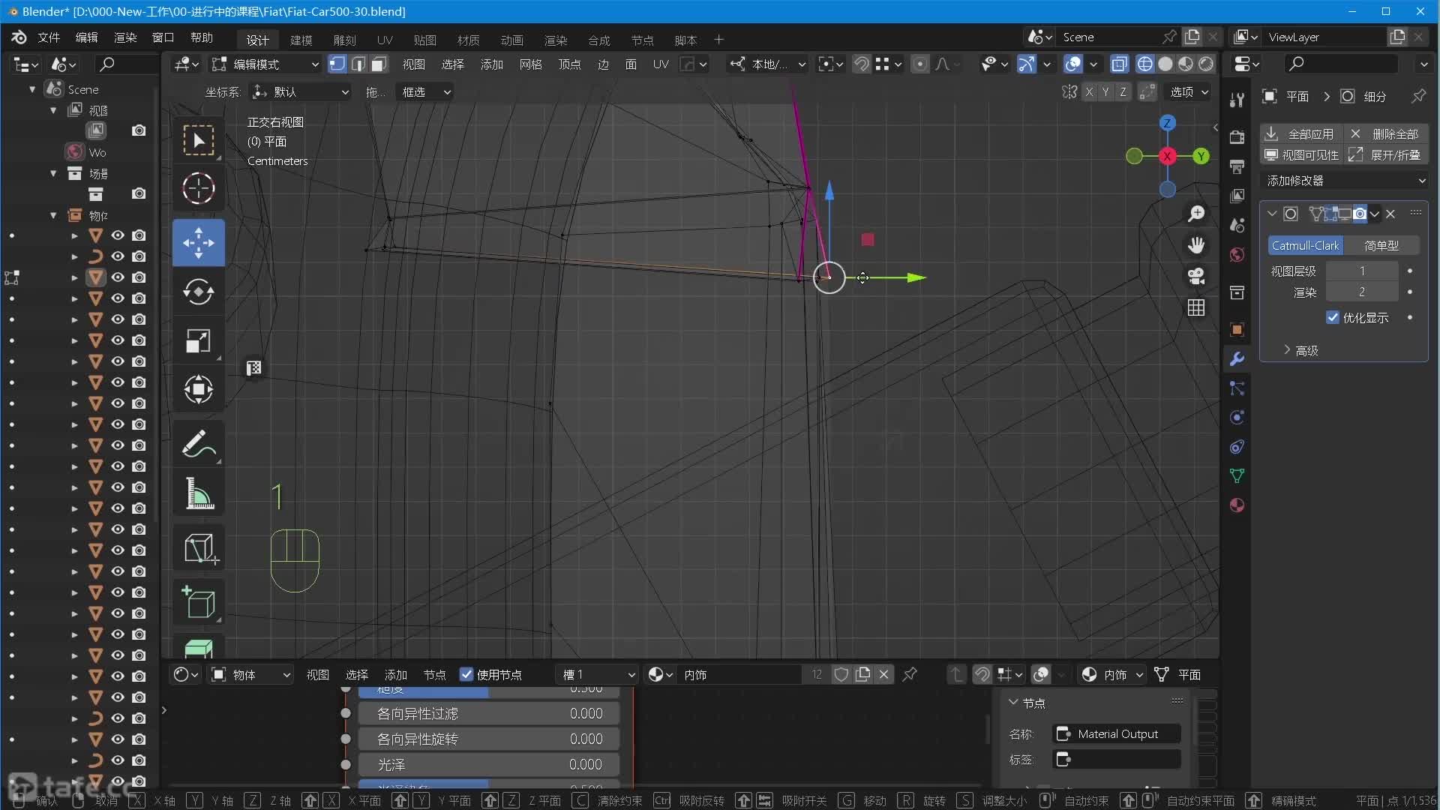Select the Add Cube tool
Image resolution: width=1440 pixels, height=810 pixels.
click(198, 603)
